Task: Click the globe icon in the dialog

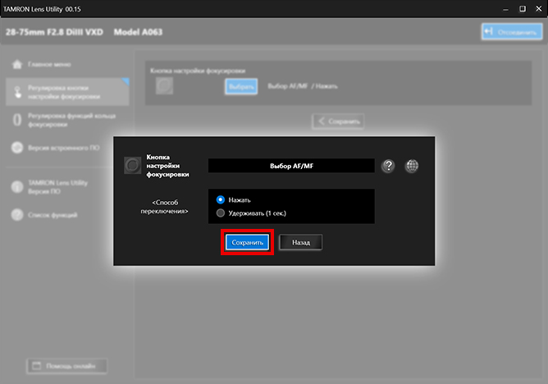Action: (x=412, y=166)
